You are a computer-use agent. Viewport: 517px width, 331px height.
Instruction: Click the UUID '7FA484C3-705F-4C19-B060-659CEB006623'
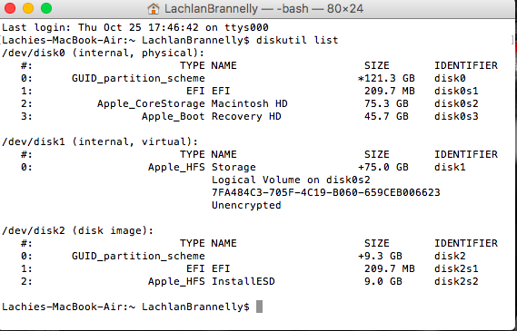coord(326,192)
